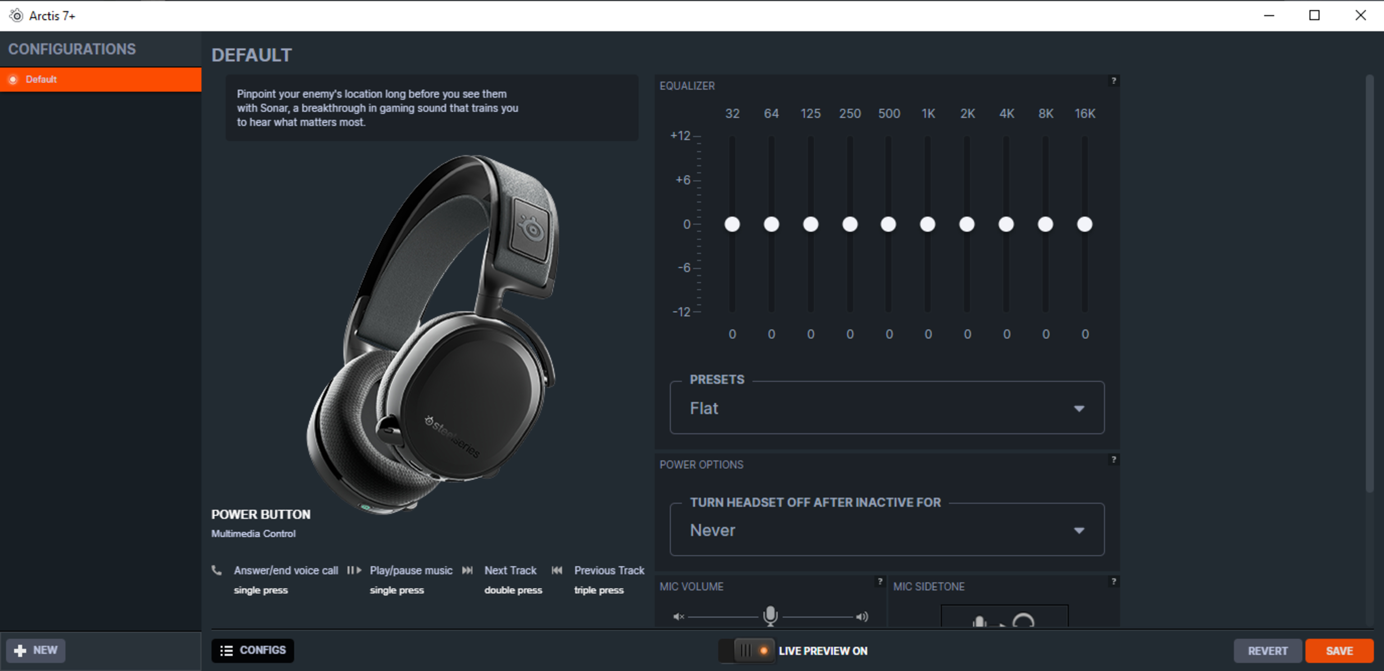1384x671 pixels.
Task: Create a new configuration with NEW
Action: click(36, 650)
